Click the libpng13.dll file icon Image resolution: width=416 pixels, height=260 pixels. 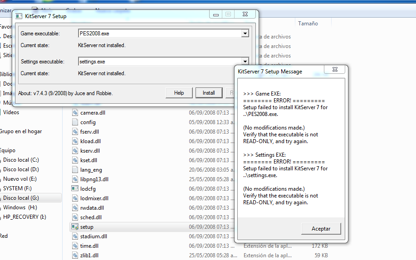coord(75,179)
